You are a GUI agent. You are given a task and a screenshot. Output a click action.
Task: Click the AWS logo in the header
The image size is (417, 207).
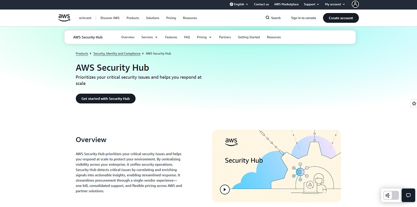click(x=64, y=18)
